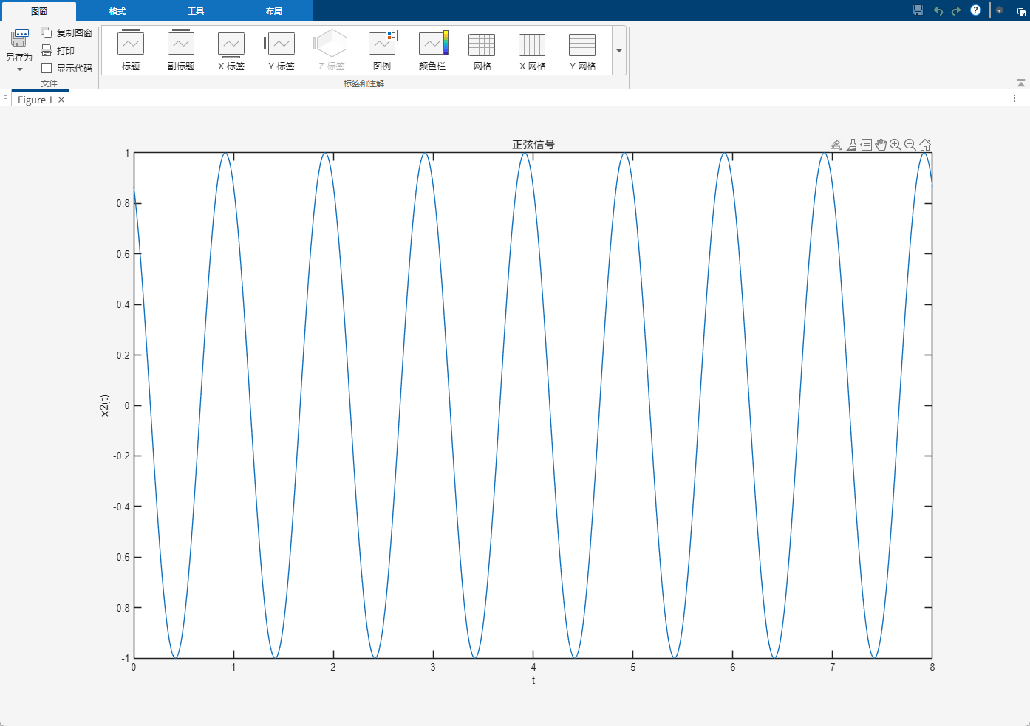Open the 另存为 dropdown arrow

click(20, 69)
